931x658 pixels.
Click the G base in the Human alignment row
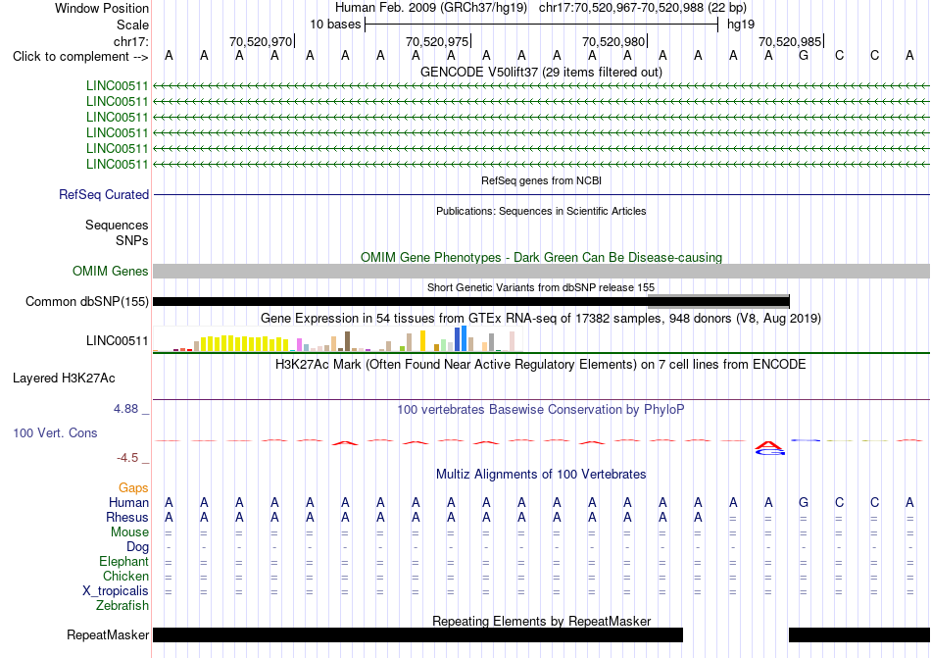[804, 502]
